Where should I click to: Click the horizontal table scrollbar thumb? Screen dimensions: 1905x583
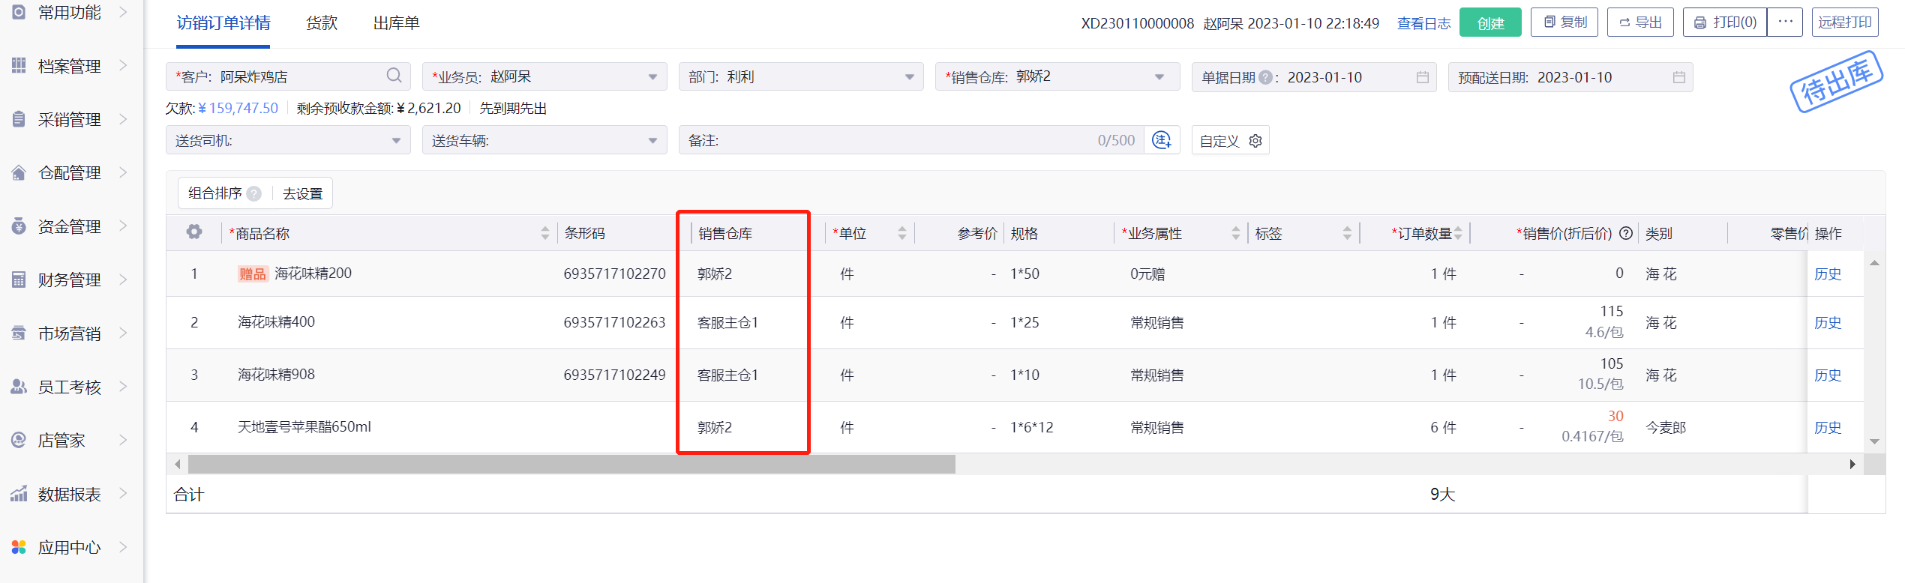pos(571,464)
